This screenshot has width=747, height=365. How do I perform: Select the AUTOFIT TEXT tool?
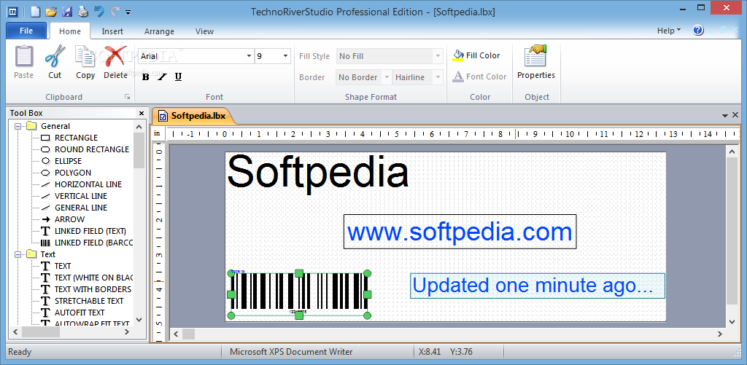(72, 313)
